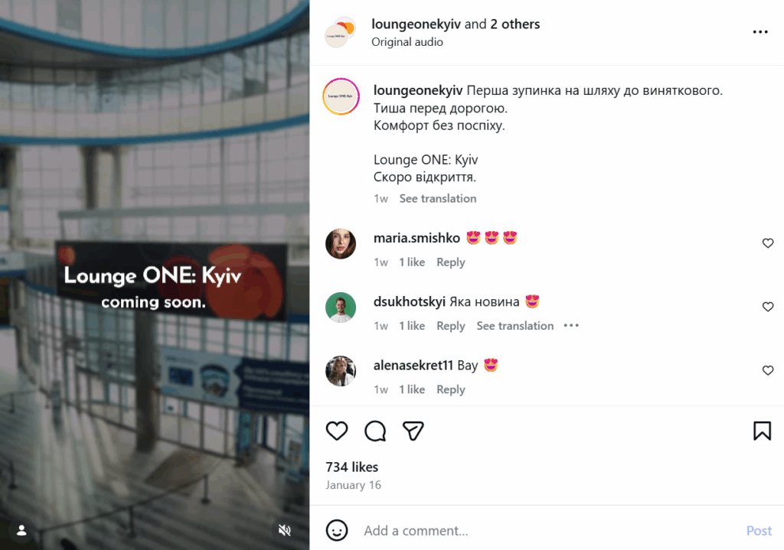Reply to maria.smishko's comment

(x=450, y=262)
